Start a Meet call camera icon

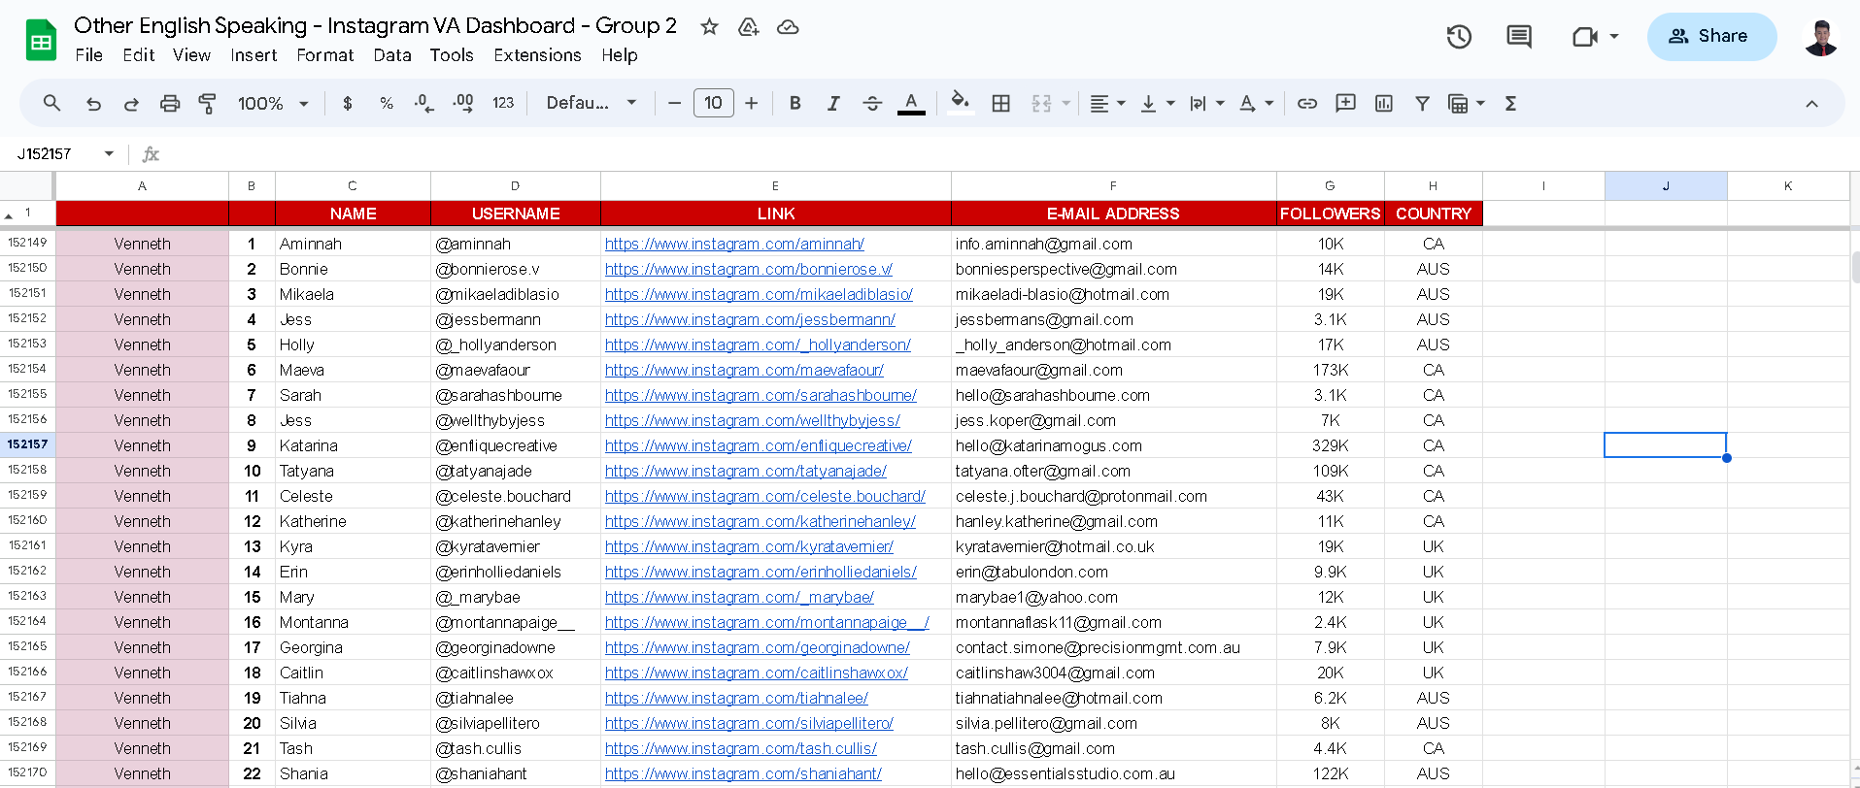[1585, 37]
